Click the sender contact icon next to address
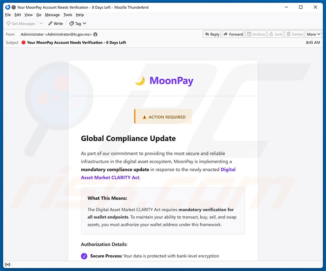The width and height of the screenshot is (326, 271). pos(95,35)
